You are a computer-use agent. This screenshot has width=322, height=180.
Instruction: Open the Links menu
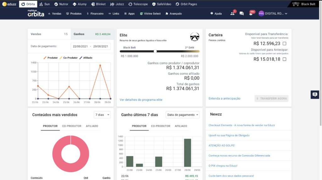coord(114,13)
